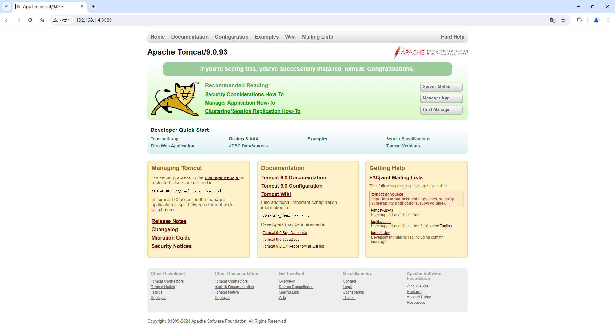
Task: Open the Tomcat Wiki link
Action: 276,194
